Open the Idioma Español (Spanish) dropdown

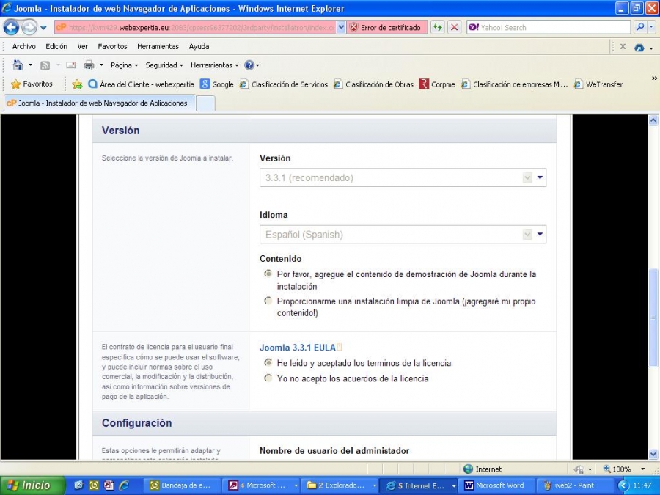click(x=403, y=235)
